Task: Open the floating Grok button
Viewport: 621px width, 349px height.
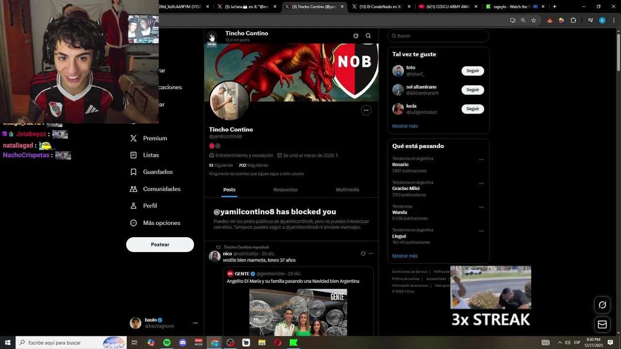Action: pos(602,305)
